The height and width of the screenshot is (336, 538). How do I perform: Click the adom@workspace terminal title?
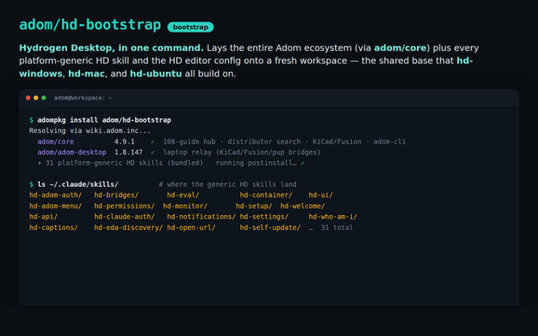tap(83, 98)
